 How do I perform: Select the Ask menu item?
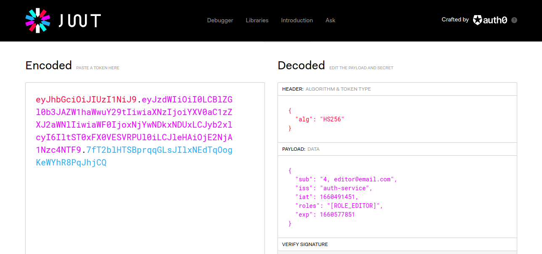[330, 20]
